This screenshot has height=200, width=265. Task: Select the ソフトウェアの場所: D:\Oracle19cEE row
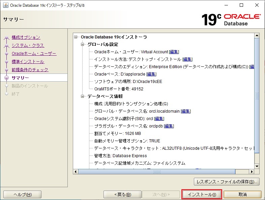128,82
